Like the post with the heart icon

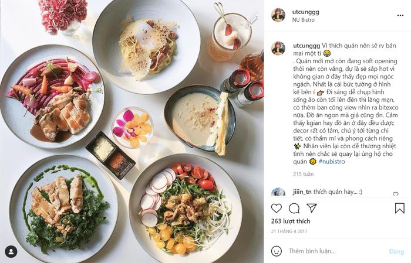pyautogui.click(x=277, y=208)
